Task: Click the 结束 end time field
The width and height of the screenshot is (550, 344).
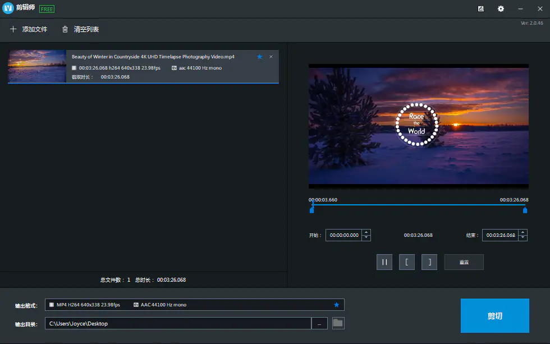Action: click(x=500, y=235)
